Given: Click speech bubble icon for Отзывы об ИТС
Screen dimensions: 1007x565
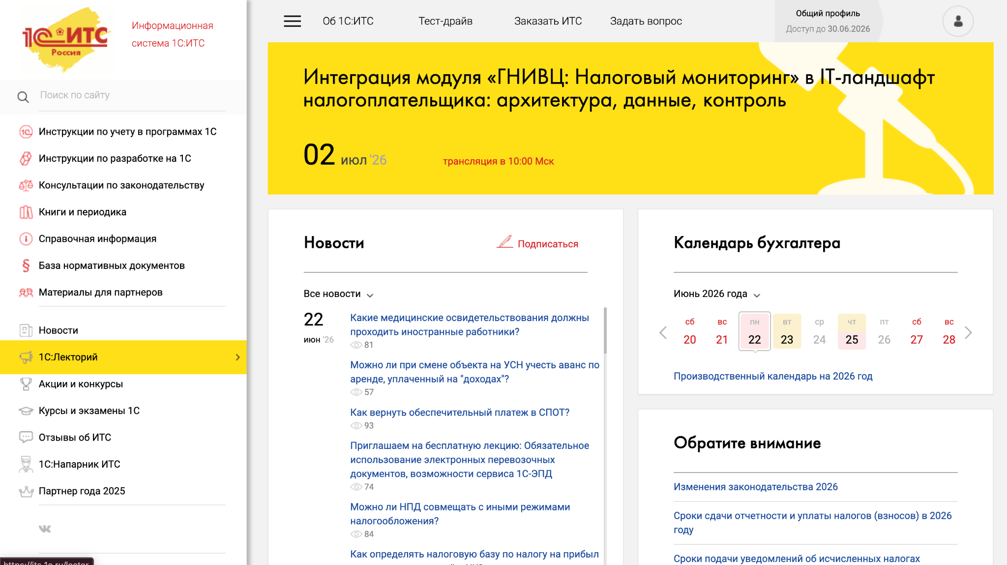Looking at the screenshot, I should point(26,437).
